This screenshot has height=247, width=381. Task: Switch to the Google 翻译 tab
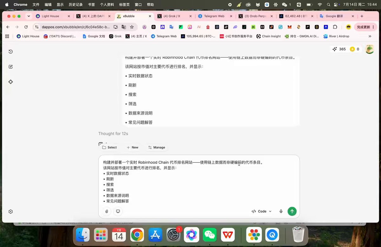tap(337, 16)
